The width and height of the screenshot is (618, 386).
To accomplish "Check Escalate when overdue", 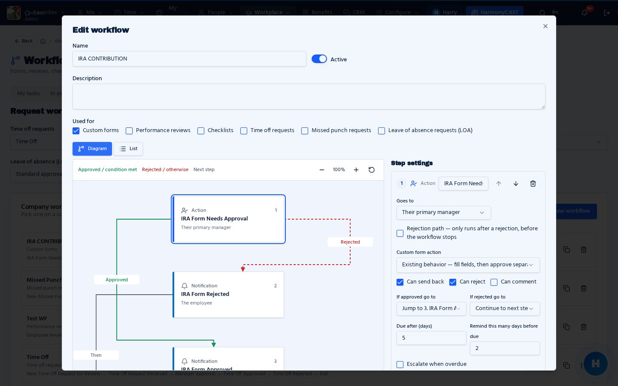I will click(x=400, y=365).
